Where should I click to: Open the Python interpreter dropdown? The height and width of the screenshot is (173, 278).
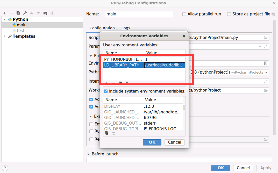[266, 72]
